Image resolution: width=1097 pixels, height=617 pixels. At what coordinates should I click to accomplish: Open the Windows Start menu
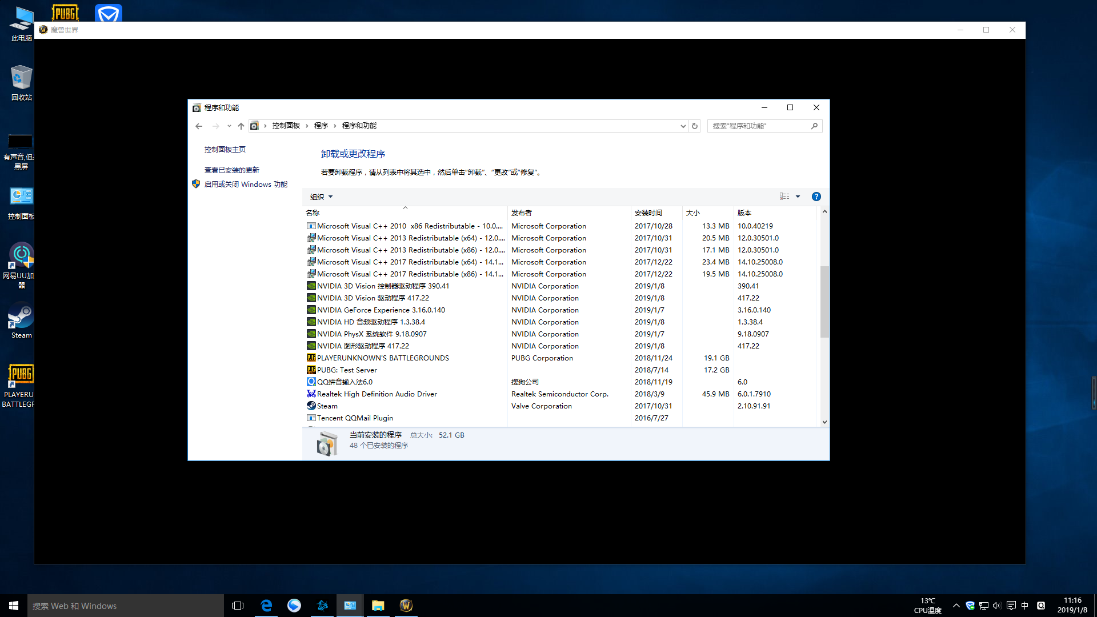click(14, 606)
